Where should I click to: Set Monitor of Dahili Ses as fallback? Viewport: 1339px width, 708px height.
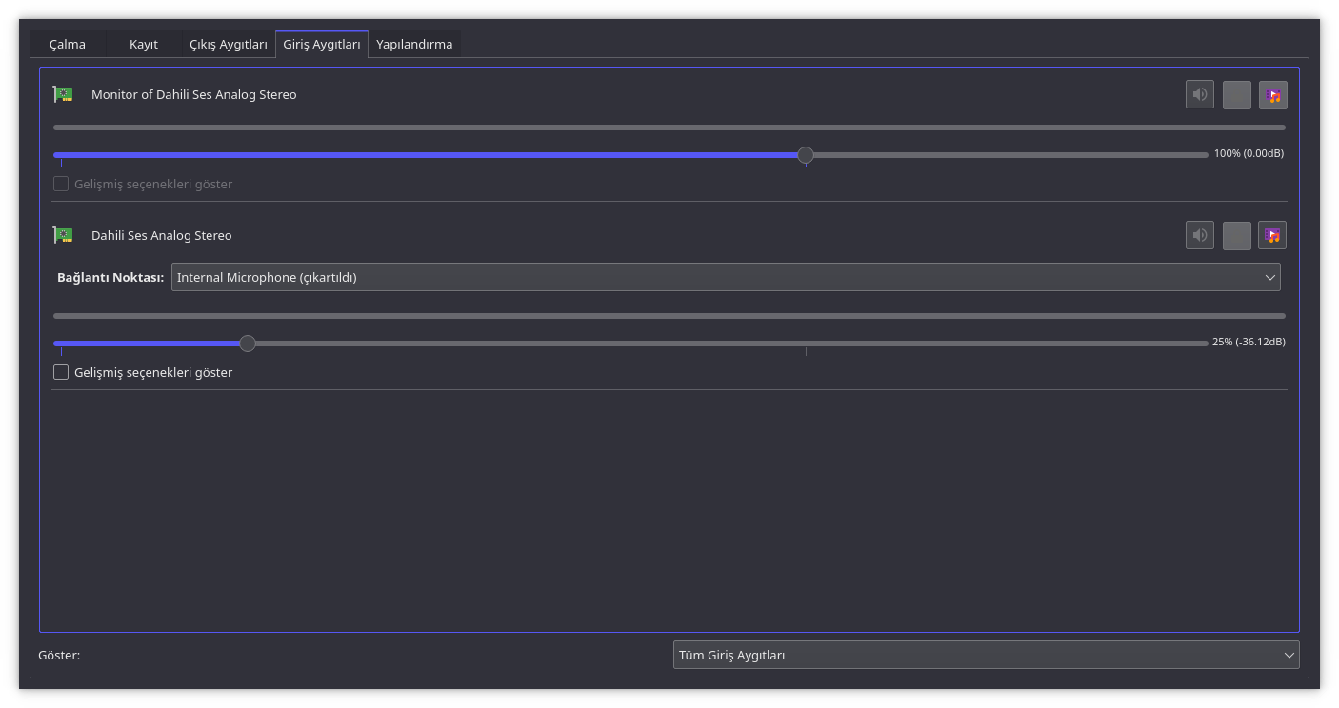1273,94
